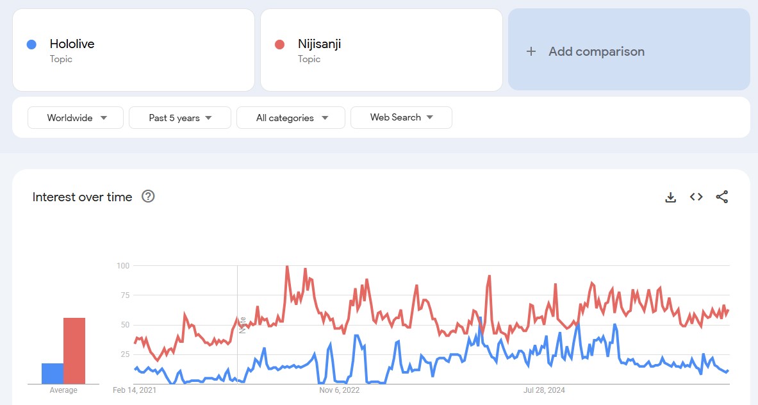This screenshot has height=405, width=758.
Task: Click the 100 y-axis value
Action: pos(123,265)
